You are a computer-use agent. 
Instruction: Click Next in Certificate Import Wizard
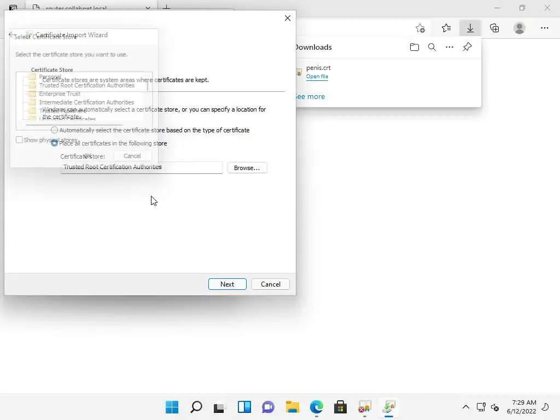point(227,284)
